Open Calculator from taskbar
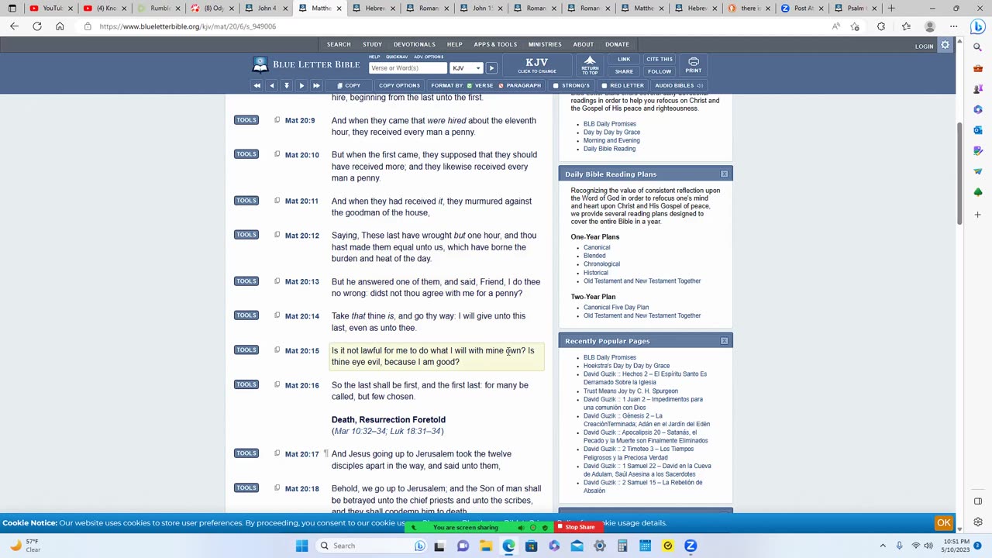 [622, 546]
